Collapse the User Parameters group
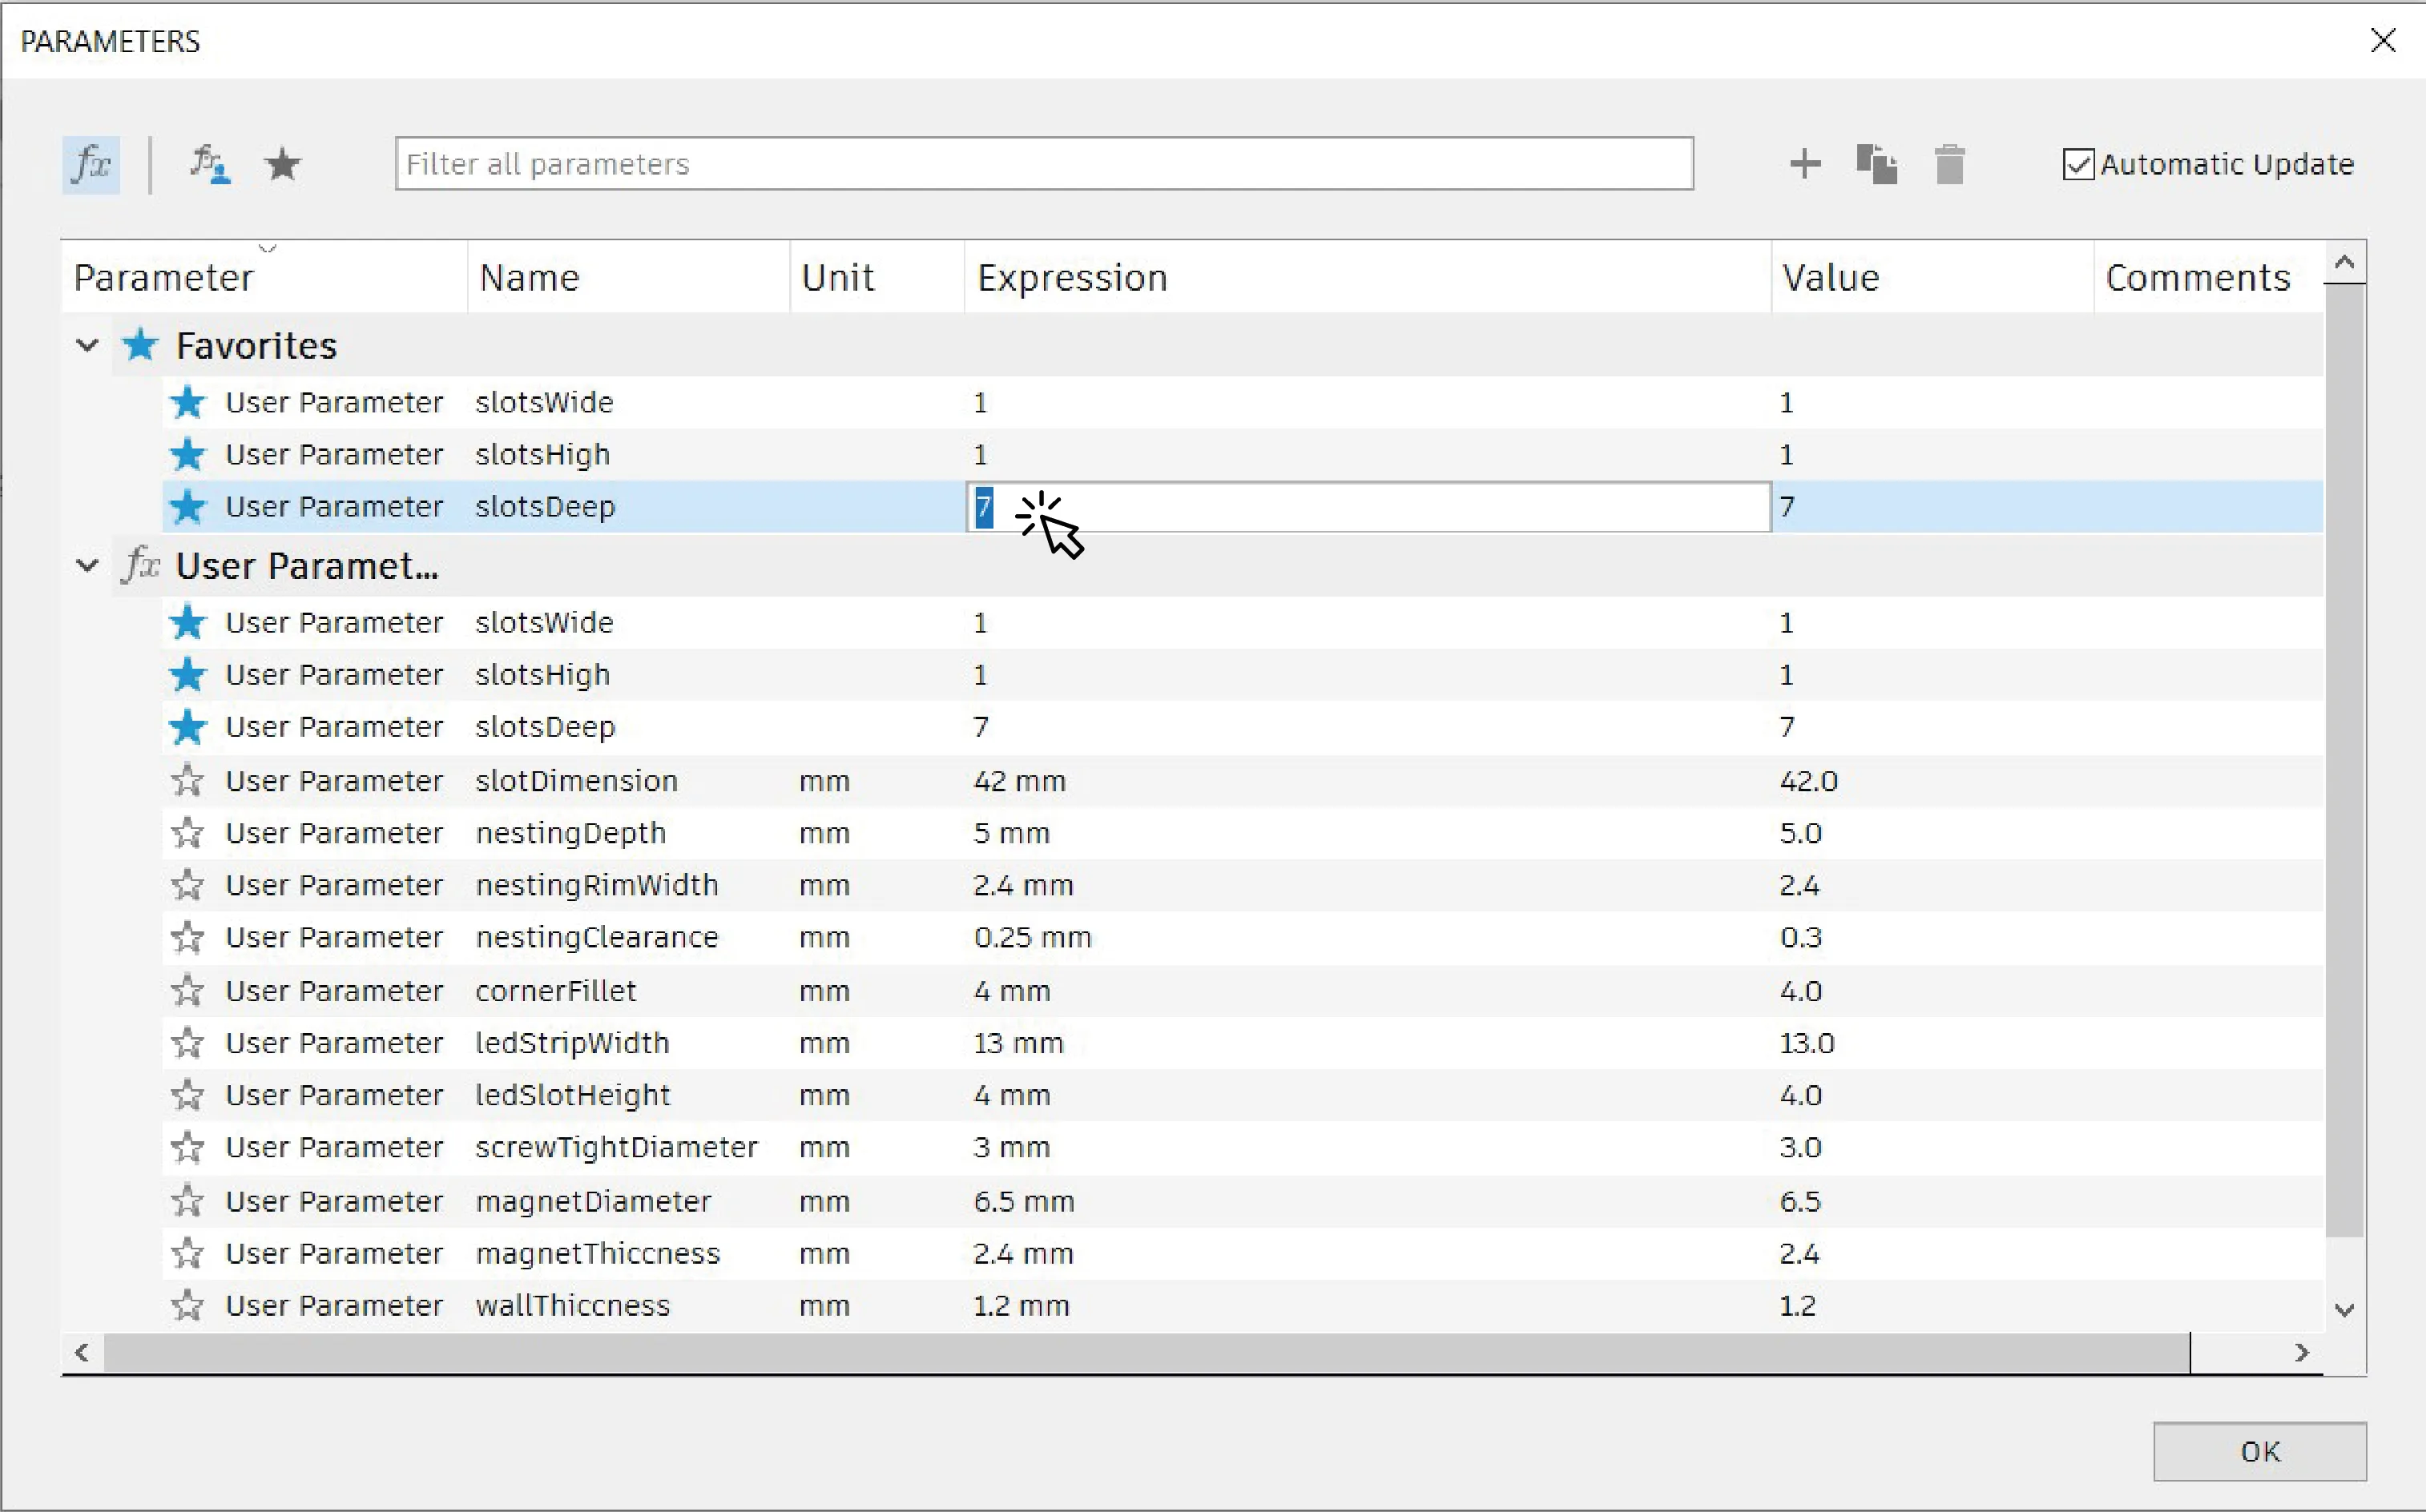 click(87, 565)
